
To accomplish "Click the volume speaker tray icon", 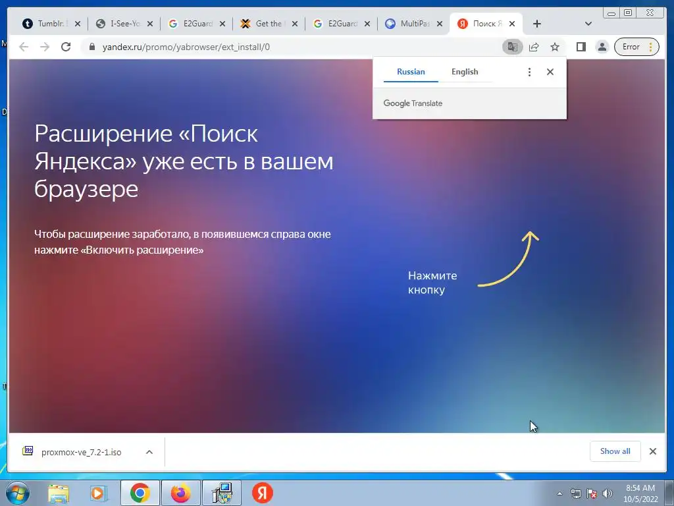I will tap(608, 494).
